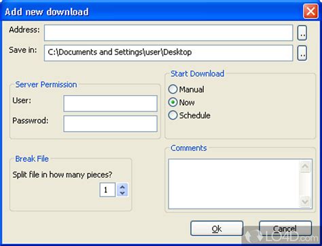The width and height of the screenshot is (322, 246).
Task: Click the User input field
Action: pos(110,103)
